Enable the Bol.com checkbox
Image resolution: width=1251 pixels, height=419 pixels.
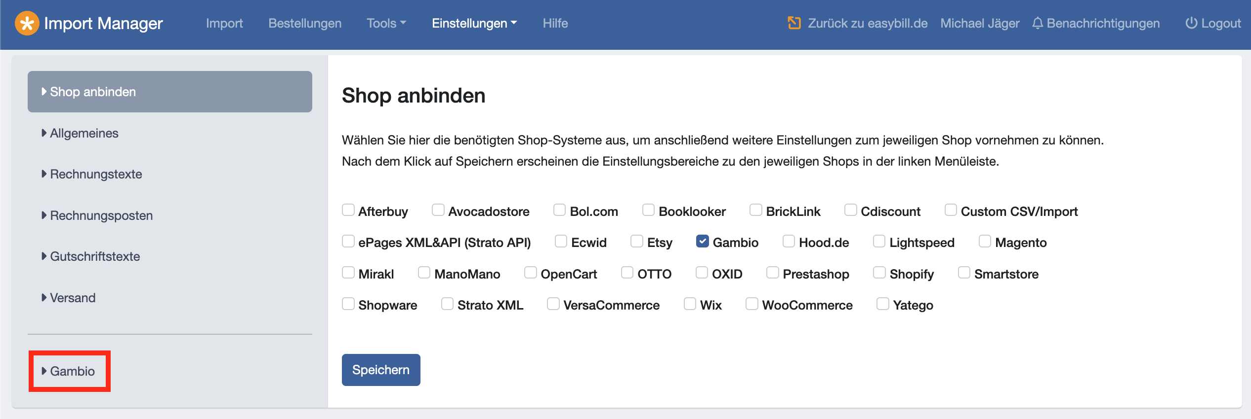(x=560, y=210)
